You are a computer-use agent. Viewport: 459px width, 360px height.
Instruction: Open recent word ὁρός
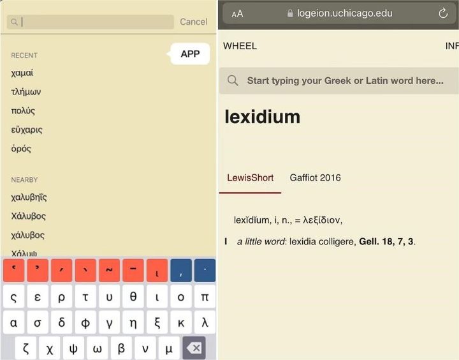(21, 149)
